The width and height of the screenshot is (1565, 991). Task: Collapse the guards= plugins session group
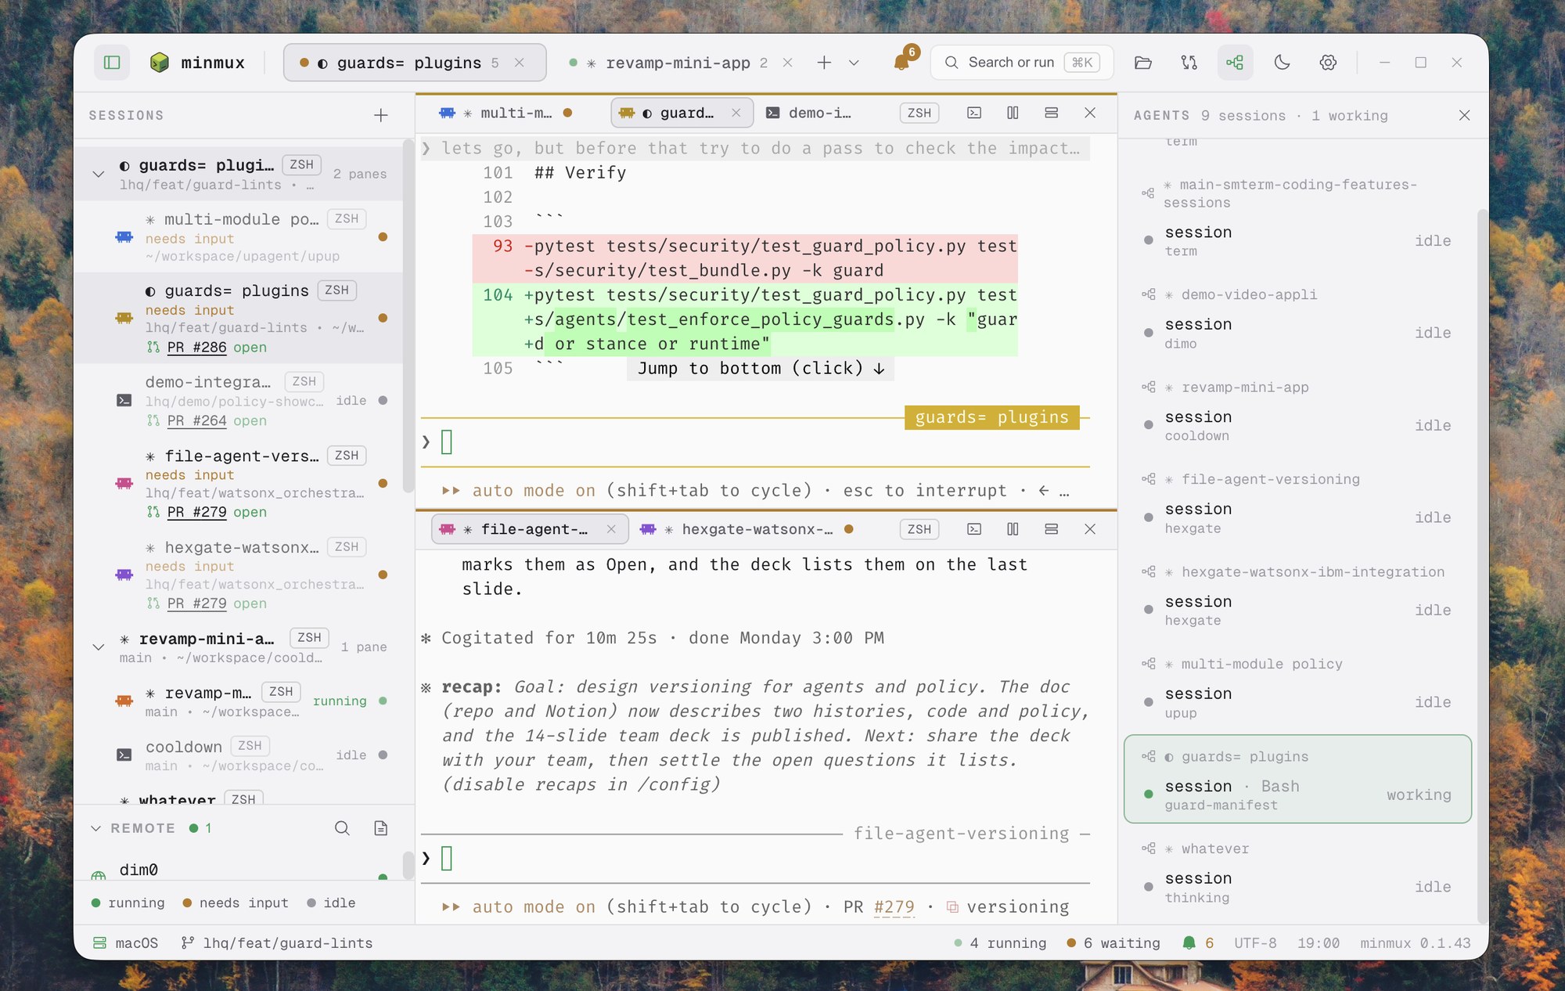(x=99, y=174)
